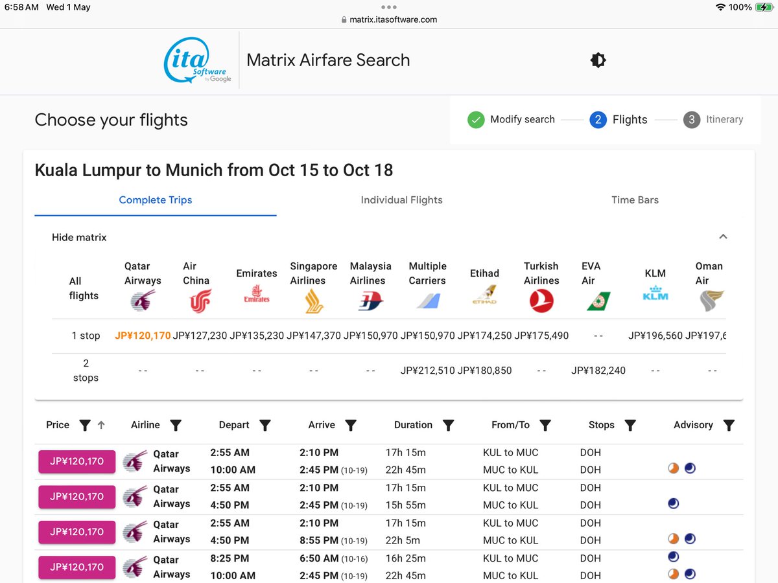The height and width of the screenshot is (583, 778).
Task: Toggle dark mode with the contrast icon
Action: click(x=597, y=60)
